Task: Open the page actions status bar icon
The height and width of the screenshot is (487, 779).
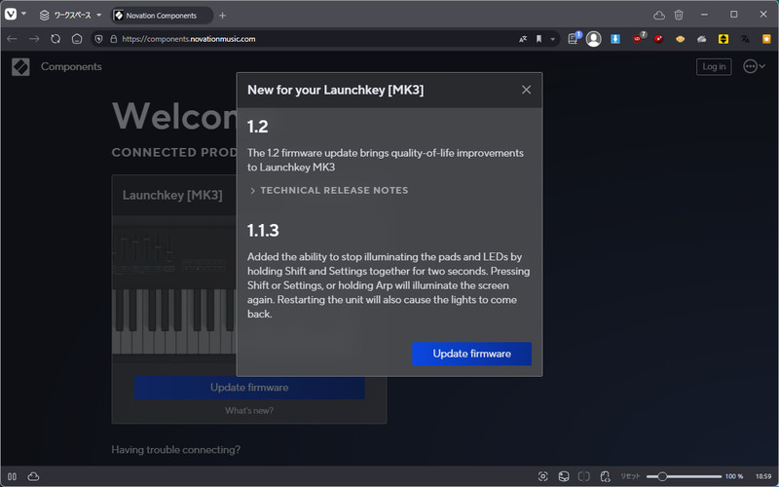Action: point(605,476)
